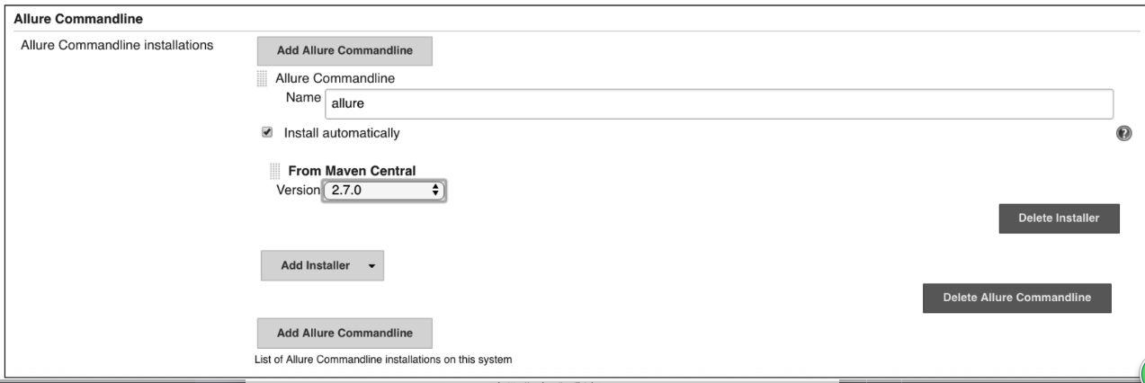Click Add Allure Commandline button beside the list description
This screenshot has width=1145, height=383.
coord(344,333)
